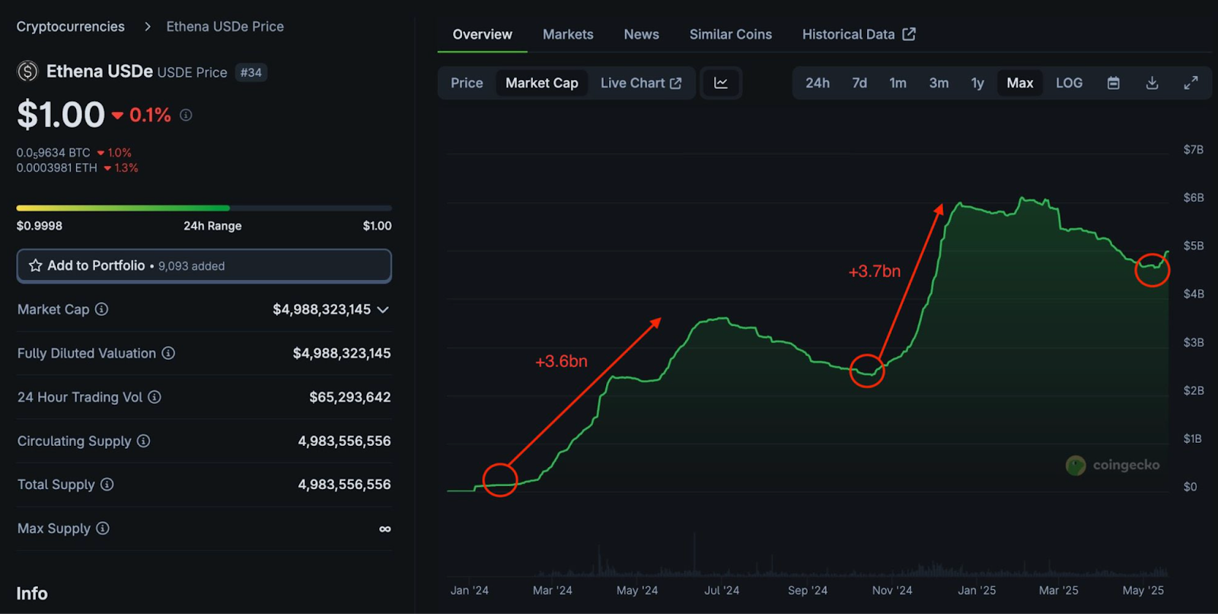Click Add to Portfolio button

204,266
